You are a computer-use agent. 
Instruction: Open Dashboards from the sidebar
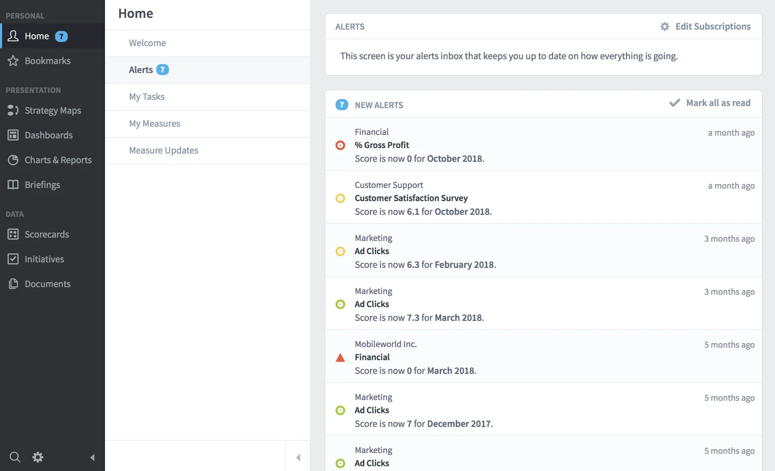point(48,135)
